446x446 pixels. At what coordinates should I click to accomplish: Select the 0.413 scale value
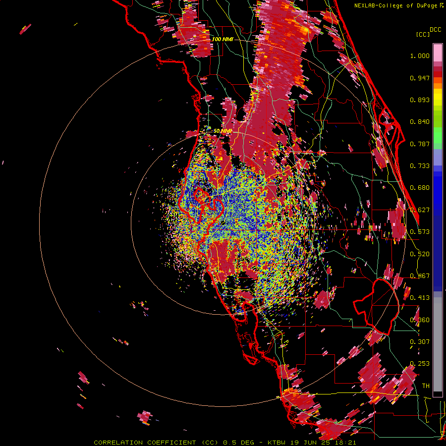click(x=420, y=298)
